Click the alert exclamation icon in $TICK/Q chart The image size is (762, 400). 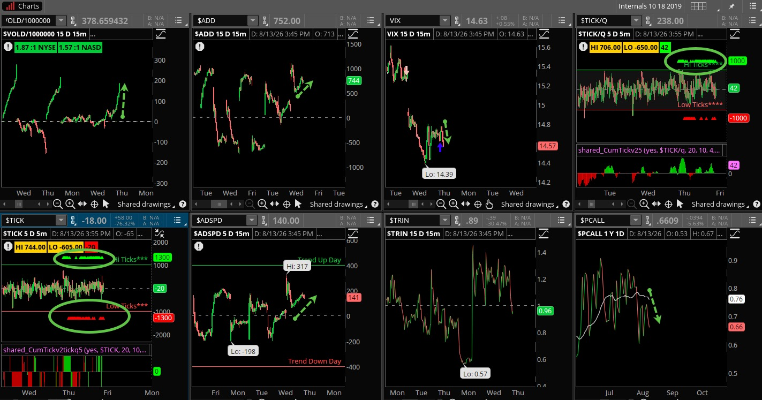584,47
